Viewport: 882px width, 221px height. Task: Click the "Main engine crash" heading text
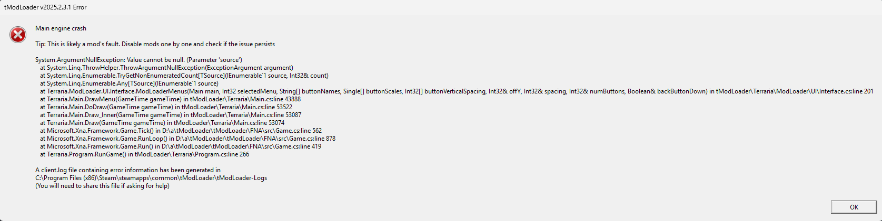click(x=61, y=28)
